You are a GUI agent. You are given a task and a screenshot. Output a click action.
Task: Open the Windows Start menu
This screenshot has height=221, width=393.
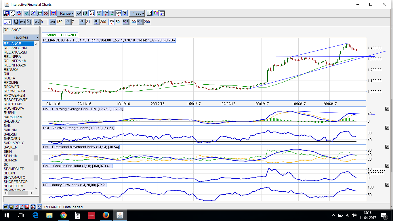7,215
